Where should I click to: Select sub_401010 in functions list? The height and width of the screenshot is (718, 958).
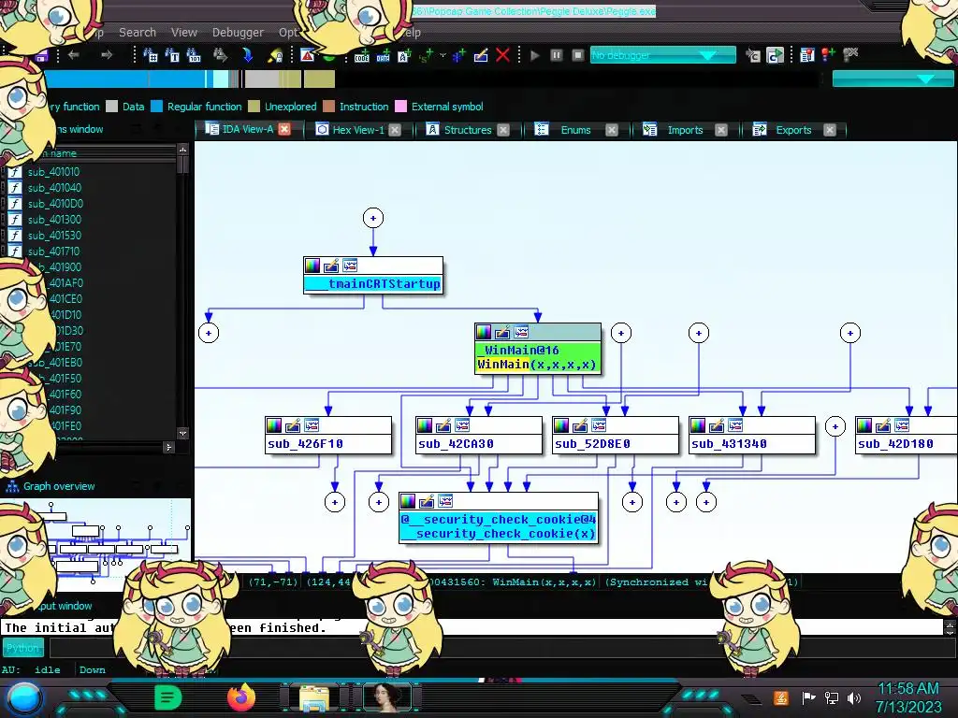point(53,172)
